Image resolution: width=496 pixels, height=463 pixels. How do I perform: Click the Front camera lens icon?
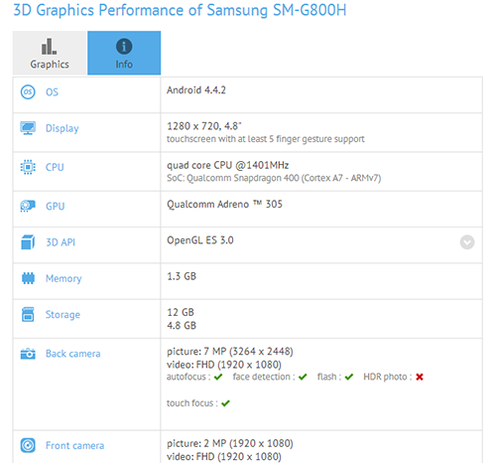28,445
